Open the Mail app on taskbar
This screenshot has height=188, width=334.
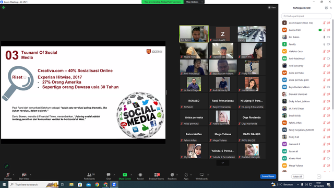(x=88, y=184)
